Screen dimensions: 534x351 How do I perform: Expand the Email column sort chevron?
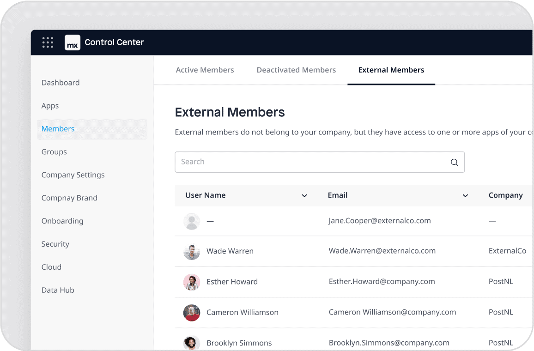pos(465,196)
